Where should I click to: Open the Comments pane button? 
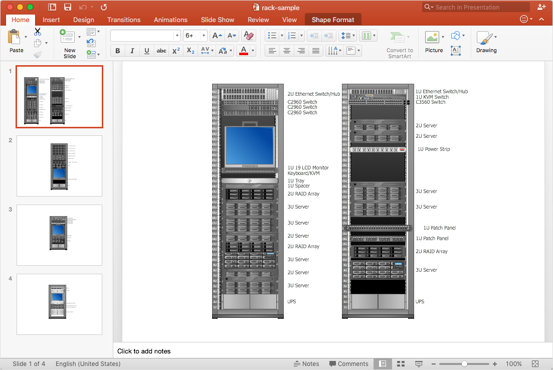(349, 364)
